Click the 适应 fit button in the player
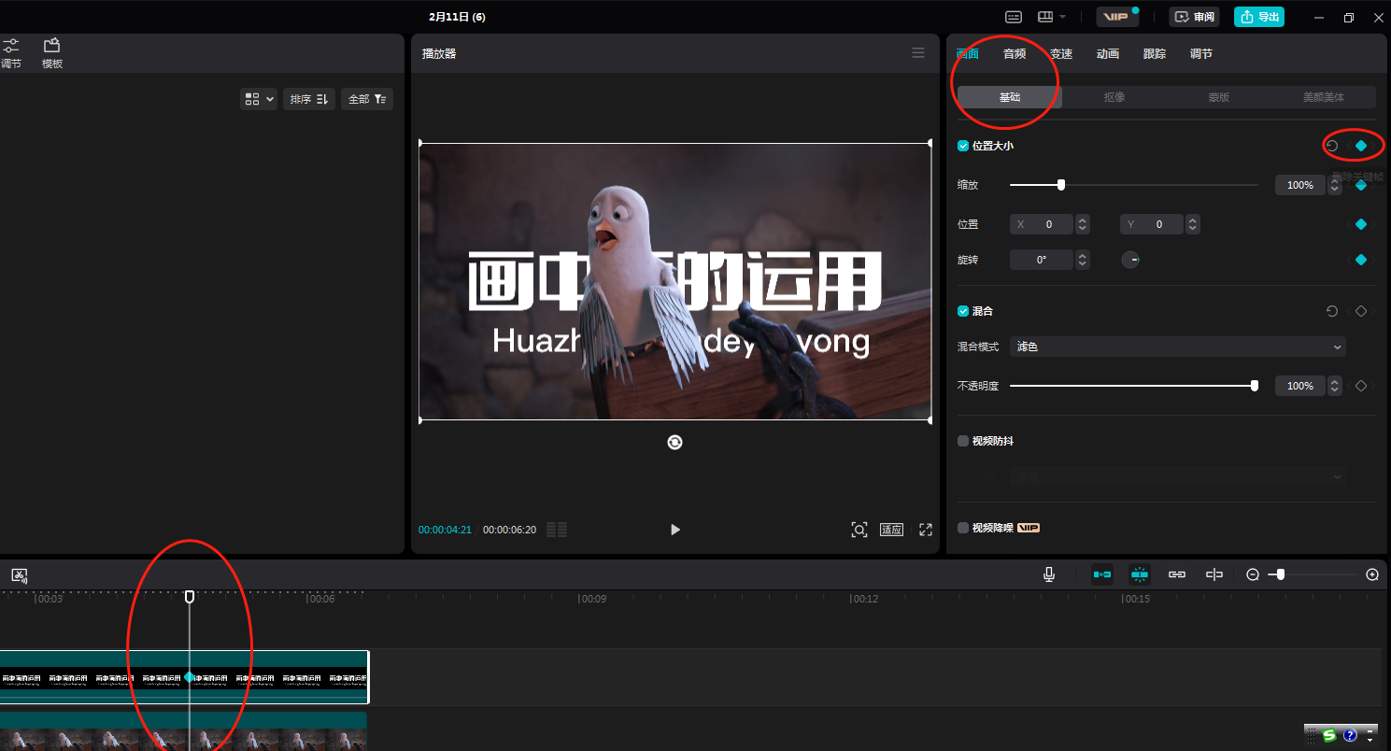1391x751 pixels. click(x=892, y=530)
